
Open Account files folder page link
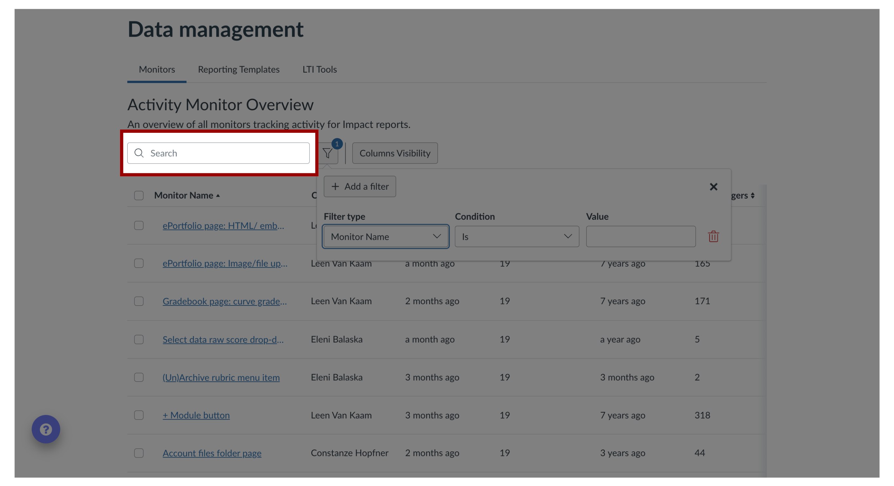[x=212, y=453]
